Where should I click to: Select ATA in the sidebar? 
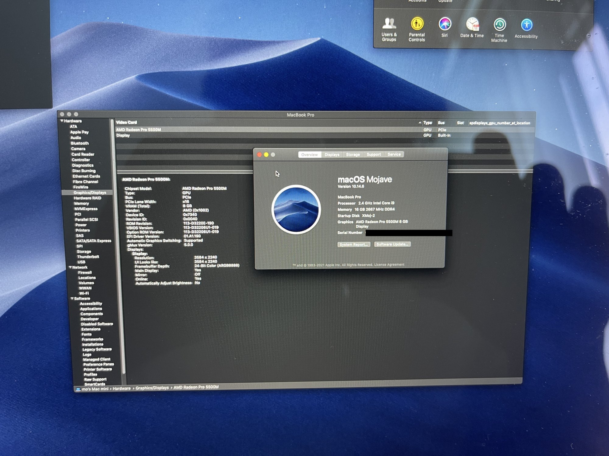[x=74, y=126]
